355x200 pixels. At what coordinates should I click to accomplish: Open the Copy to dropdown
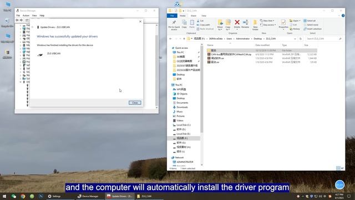tap(228, 25)
